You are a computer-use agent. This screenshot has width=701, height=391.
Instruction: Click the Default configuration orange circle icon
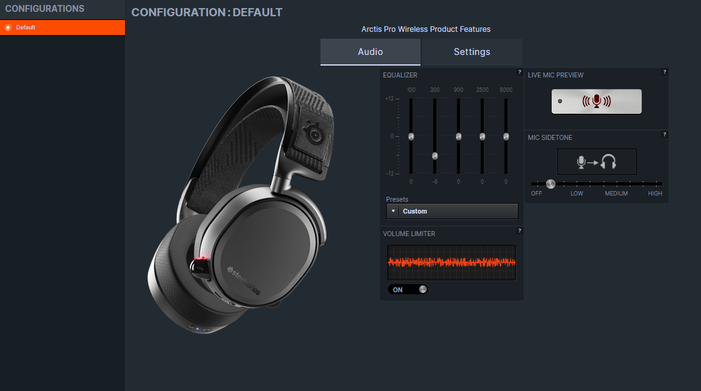(x=8, y=27)
